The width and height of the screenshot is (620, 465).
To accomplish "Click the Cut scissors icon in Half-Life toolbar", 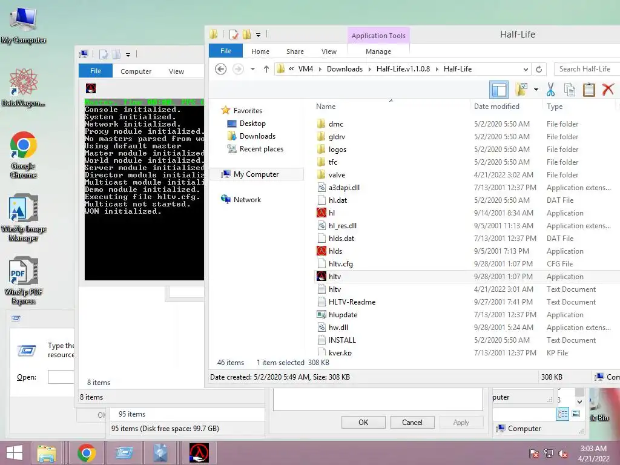I will [x=550, y=90].
